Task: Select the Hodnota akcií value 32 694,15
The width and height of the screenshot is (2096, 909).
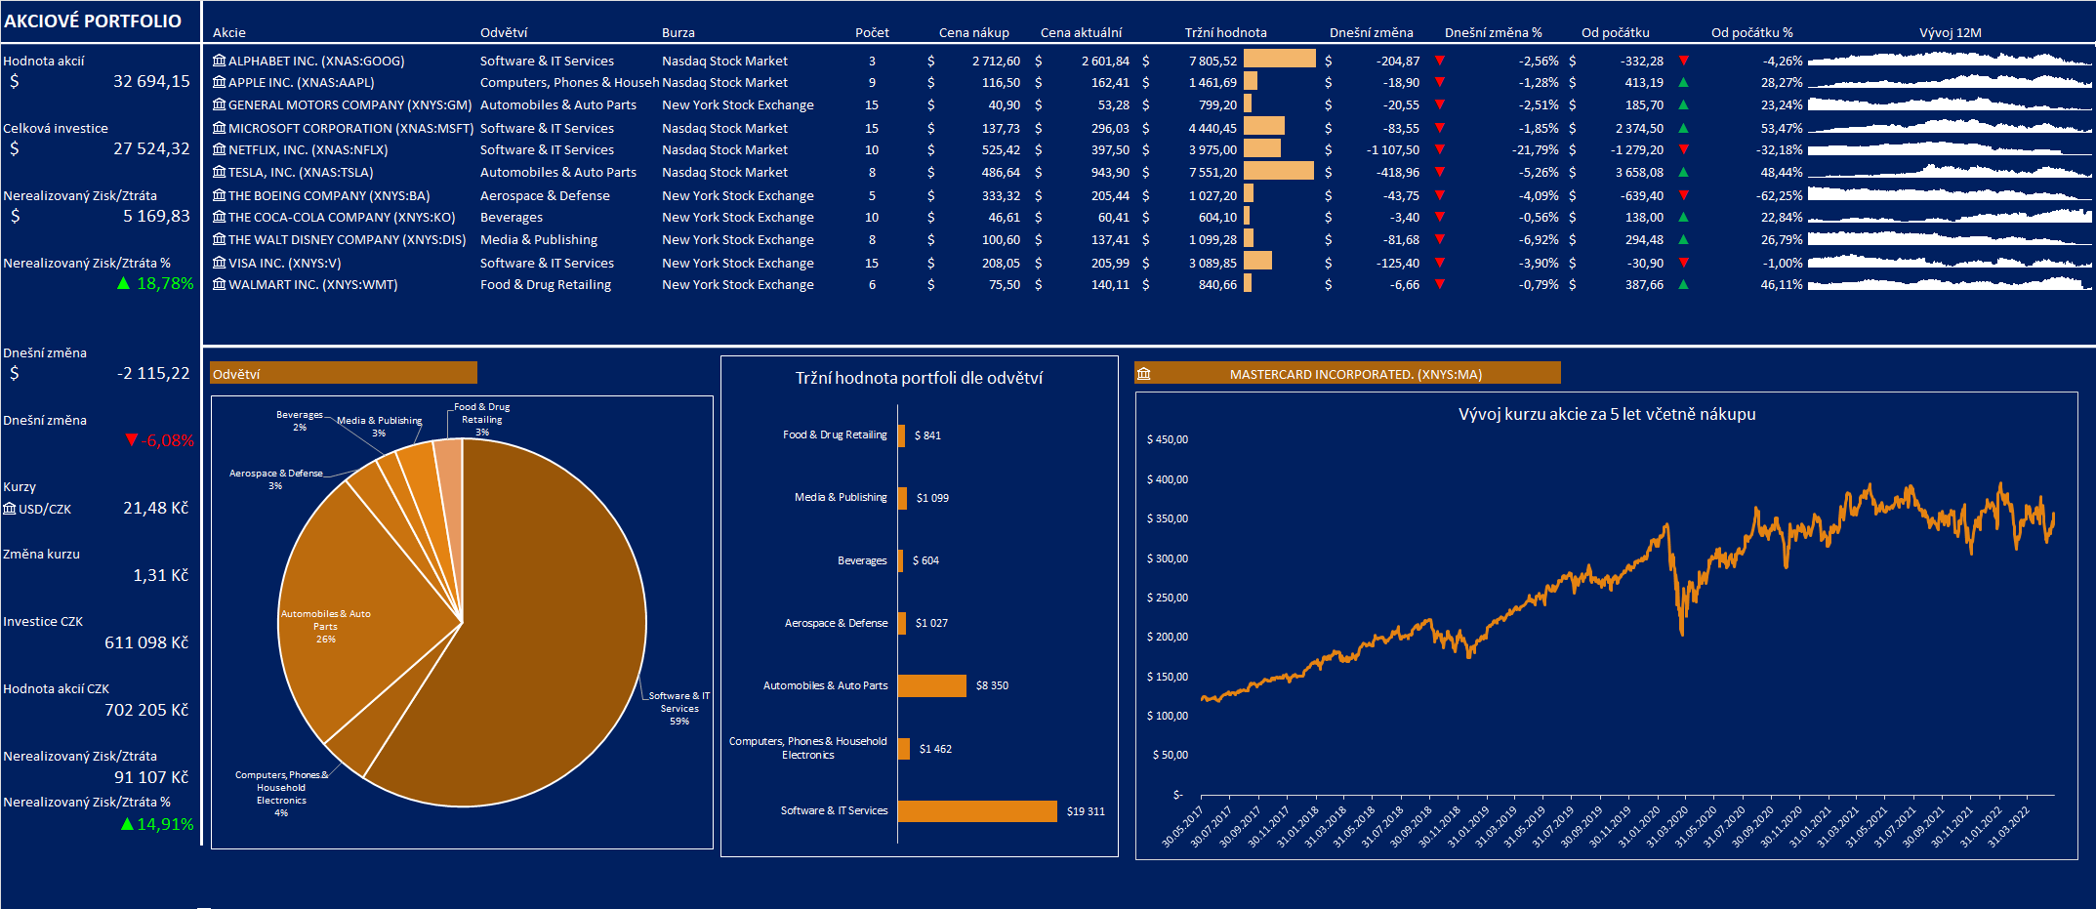Action: [151, 81]
